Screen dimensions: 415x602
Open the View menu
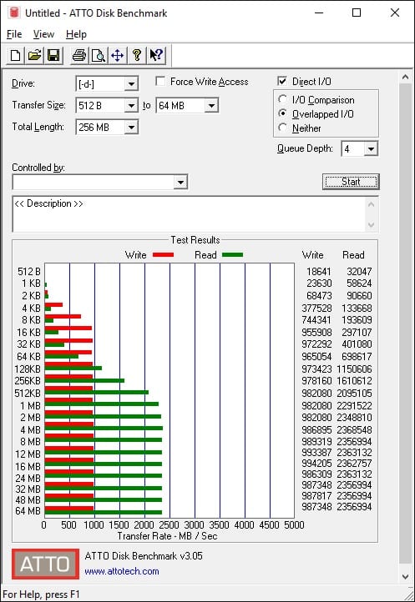pos(43,34)
